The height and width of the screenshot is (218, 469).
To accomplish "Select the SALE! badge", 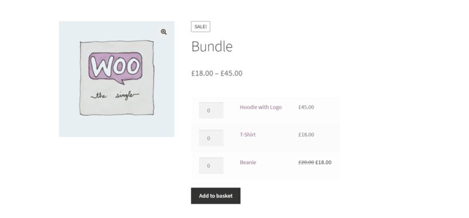I will tap(200, 27).
